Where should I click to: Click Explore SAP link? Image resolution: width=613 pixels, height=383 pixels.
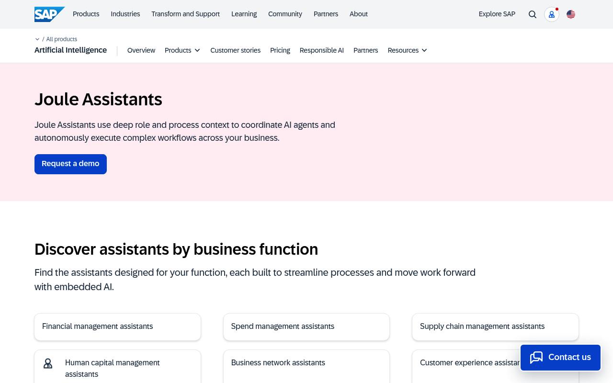click(497, 14)
